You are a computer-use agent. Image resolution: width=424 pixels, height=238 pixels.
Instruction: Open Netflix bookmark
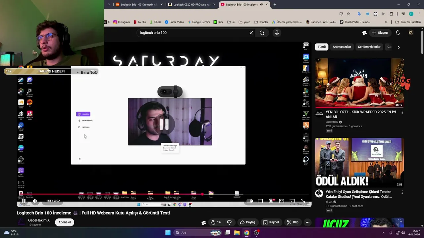pyautogui.click(x=140, y=22)
